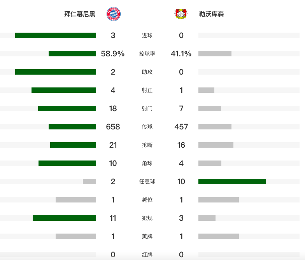Image resolution: width=305 pixels, height=260 pixels.
Task: Click Bayern's green 射门 shots bar
Action: [67, 108]
